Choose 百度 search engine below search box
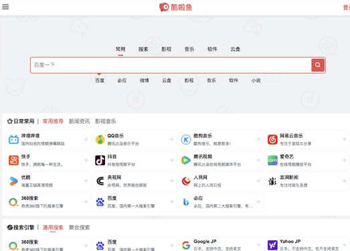This screenshot has height=251, width=350. click(100, 80)
